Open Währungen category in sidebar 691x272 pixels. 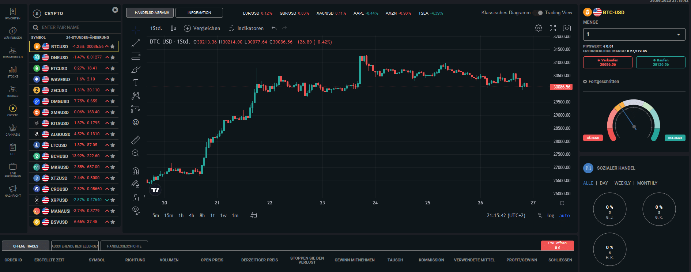(13, 33)
